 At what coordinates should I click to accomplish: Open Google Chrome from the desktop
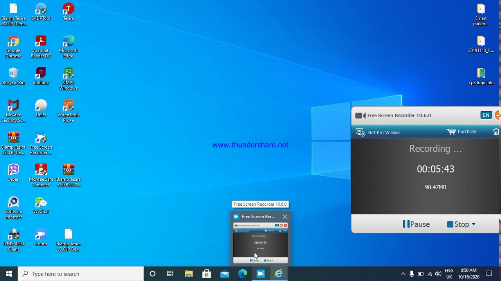pyautogui.click(x=13, y=47)
